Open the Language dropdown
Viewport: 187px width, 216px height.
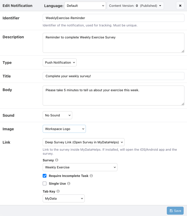[x=85, y=6]
